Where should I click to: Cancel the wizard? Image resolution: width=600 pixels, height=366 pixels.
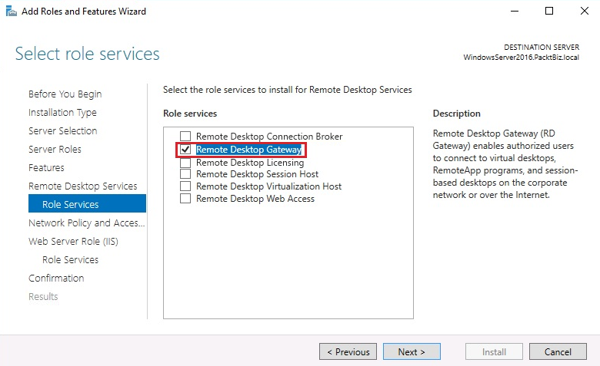pos(558,352)
